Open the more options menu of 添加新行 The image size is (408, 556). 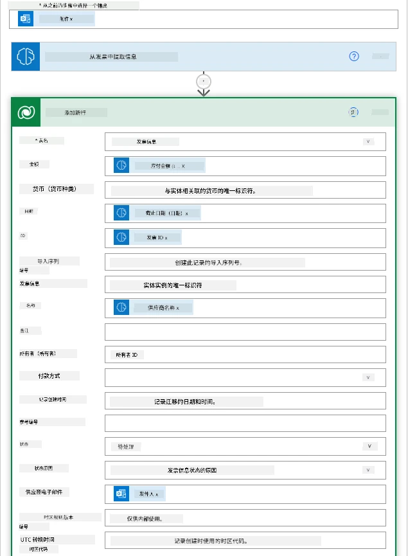pos(380,112)
